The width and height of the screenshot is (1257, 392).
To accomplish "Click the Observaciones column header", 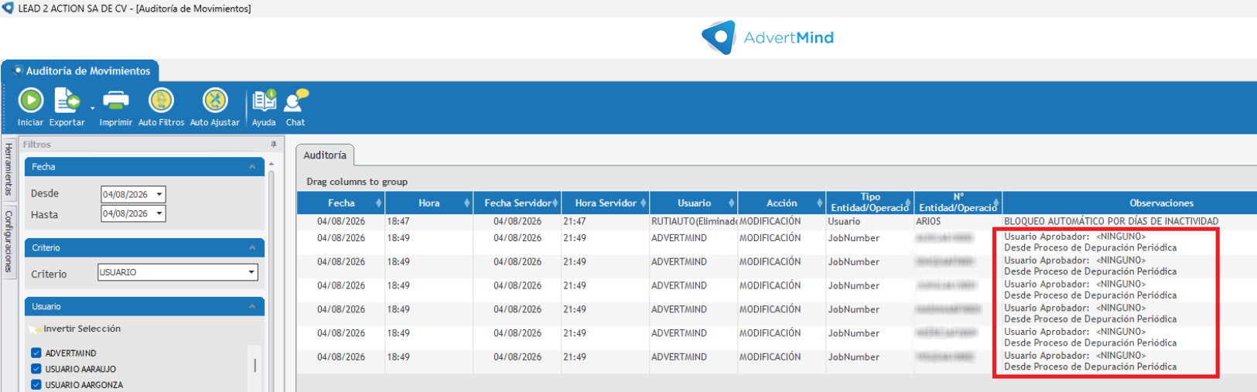I will pyautogui.click(x=1130, y=203).
